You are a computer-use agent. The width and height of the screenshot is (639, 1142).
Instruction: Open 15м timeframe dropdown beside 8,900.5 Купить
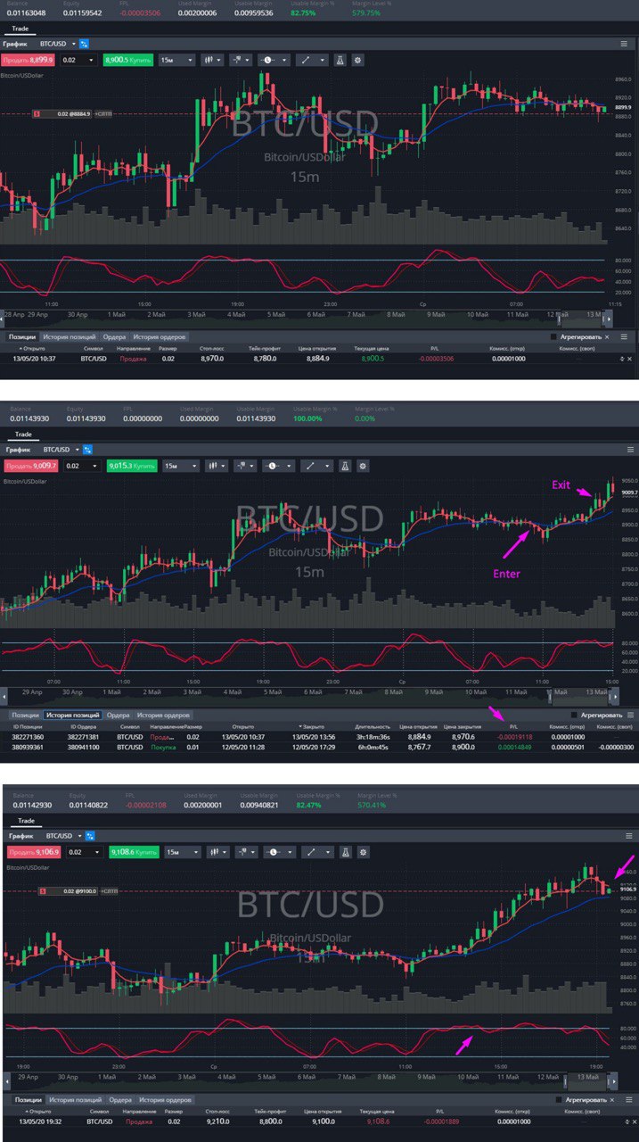(177, 60)
